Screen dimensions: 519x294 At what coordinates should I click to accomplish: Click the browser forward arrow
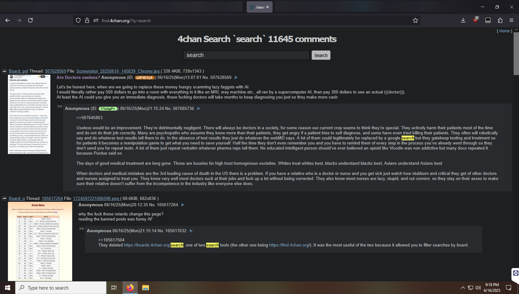[x=19, y=20]
